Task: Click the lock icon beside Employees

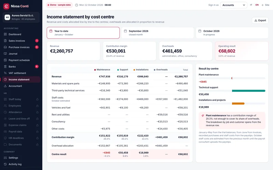Action: (37, 106)
